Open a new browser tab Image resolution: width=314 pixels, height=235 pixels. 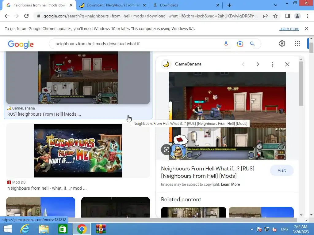(229, 6)
